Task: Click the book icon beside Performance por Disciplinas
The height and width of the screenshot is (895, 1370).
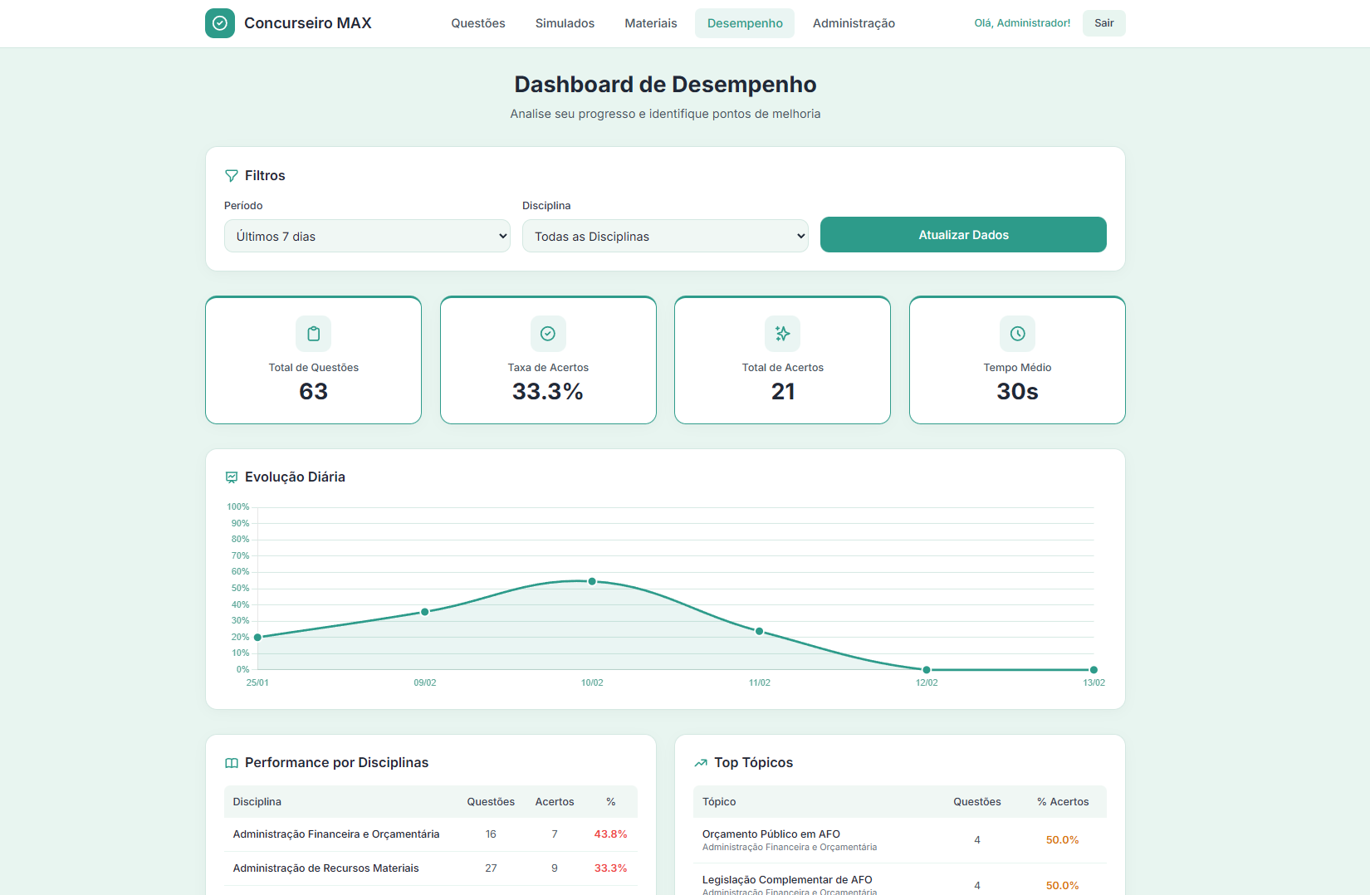Action: [232, 763]
